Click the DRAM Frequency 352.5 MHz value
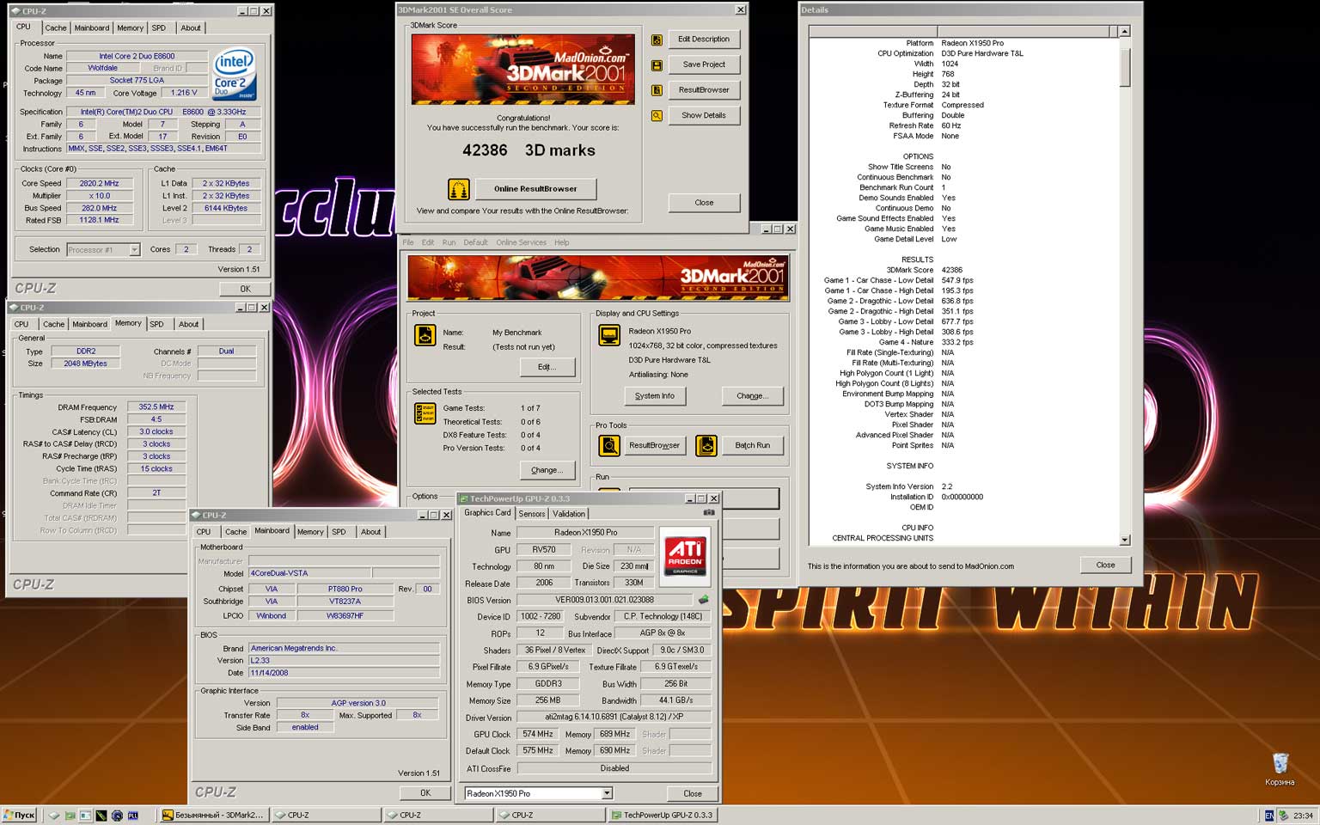The width and height of the screenshot is (1320, 825). (x=156, y=407)
